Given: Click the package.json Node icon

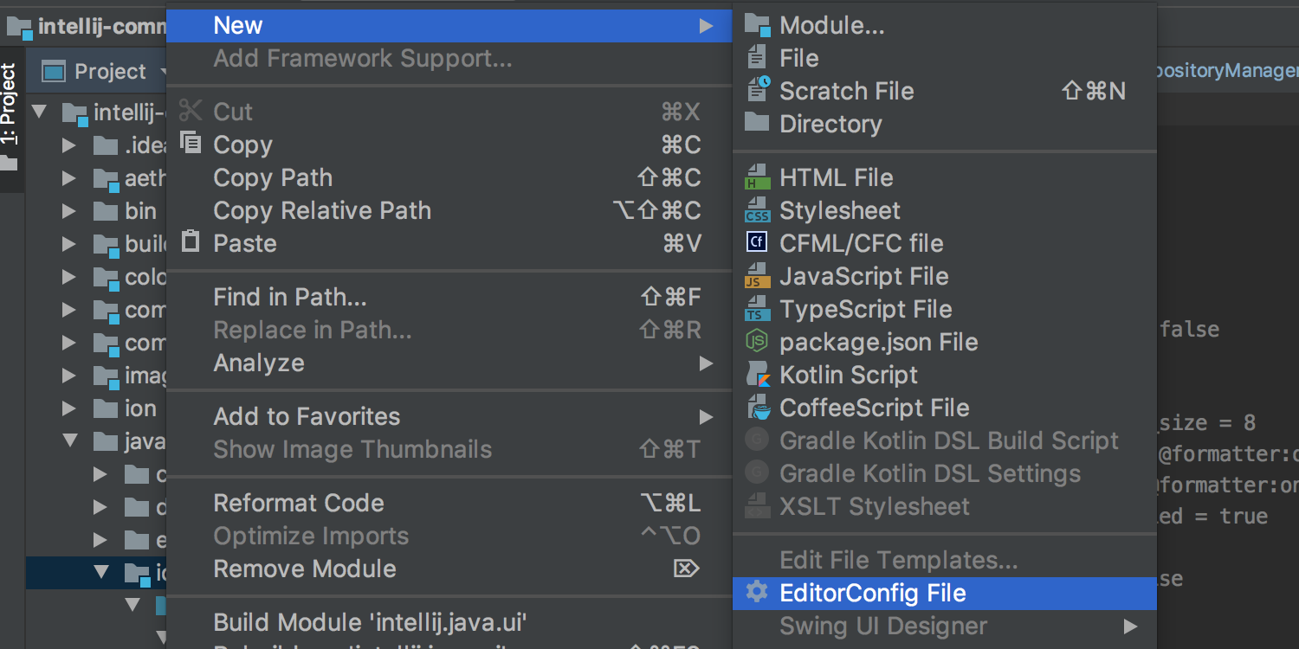Looking at the screenshot, I should pos(757,342).
